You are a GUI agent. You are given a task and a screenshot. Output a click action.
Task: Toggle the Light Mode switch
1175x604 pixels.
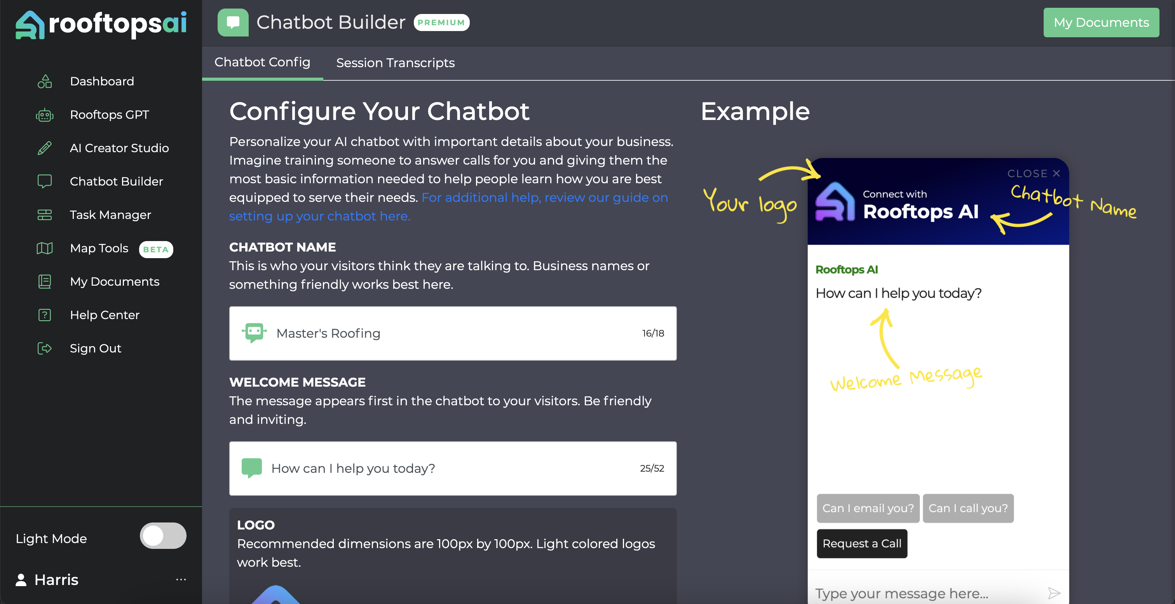pyautogui.click(x=162, y=536)
